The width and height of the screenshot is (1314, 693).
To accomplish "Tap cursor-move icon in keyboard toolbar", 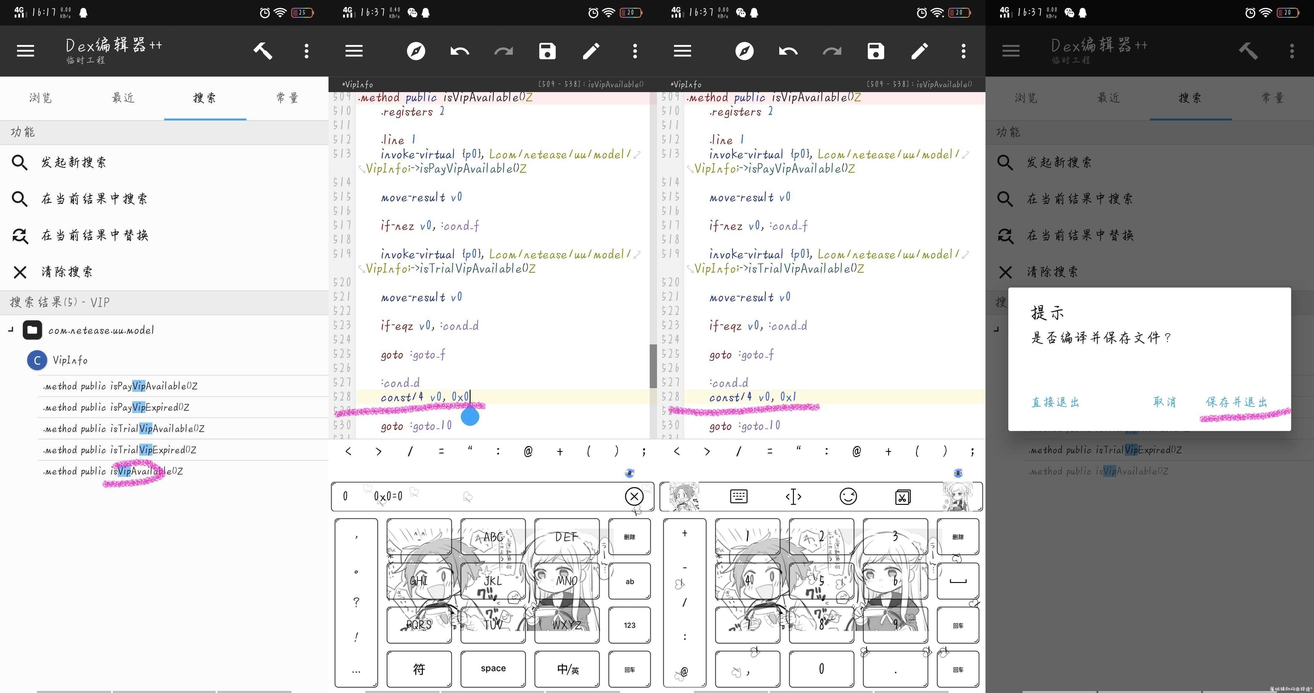I will click(x=793, y=496).
